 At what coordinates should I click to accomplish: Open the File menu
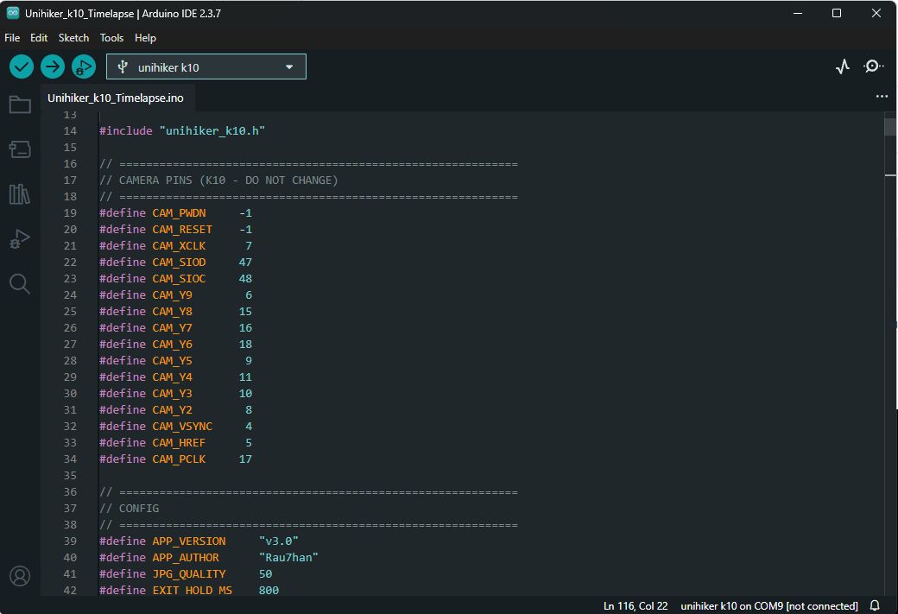(x=12, y=38)
